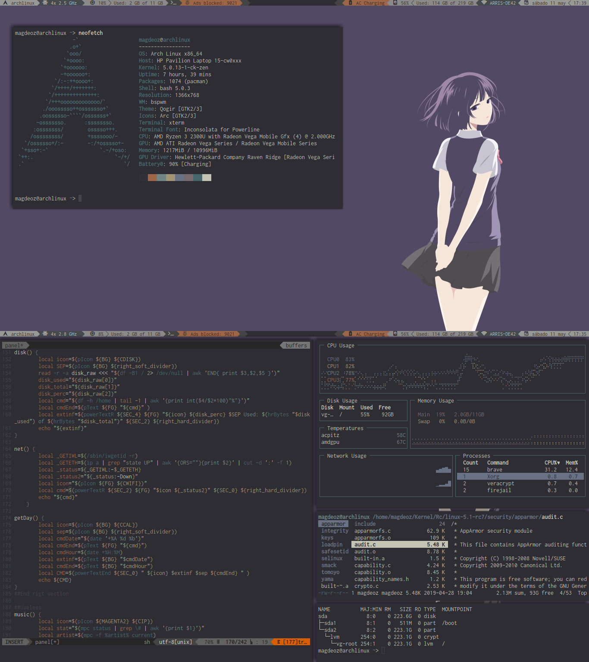Image resolution: width=589 pixels, height=662 pixels.
Task: Click the calendar icon before sábado 11 may in top panel
Action: 526,3
